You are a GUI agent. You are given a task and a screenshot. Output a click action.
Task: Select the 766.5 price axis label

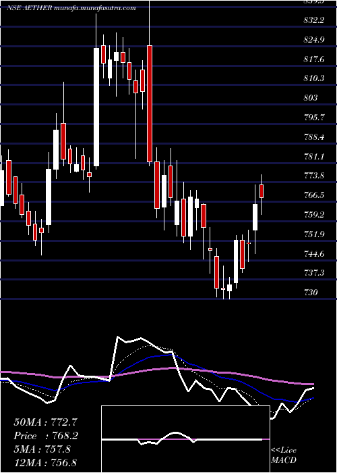tap(314, 195)
